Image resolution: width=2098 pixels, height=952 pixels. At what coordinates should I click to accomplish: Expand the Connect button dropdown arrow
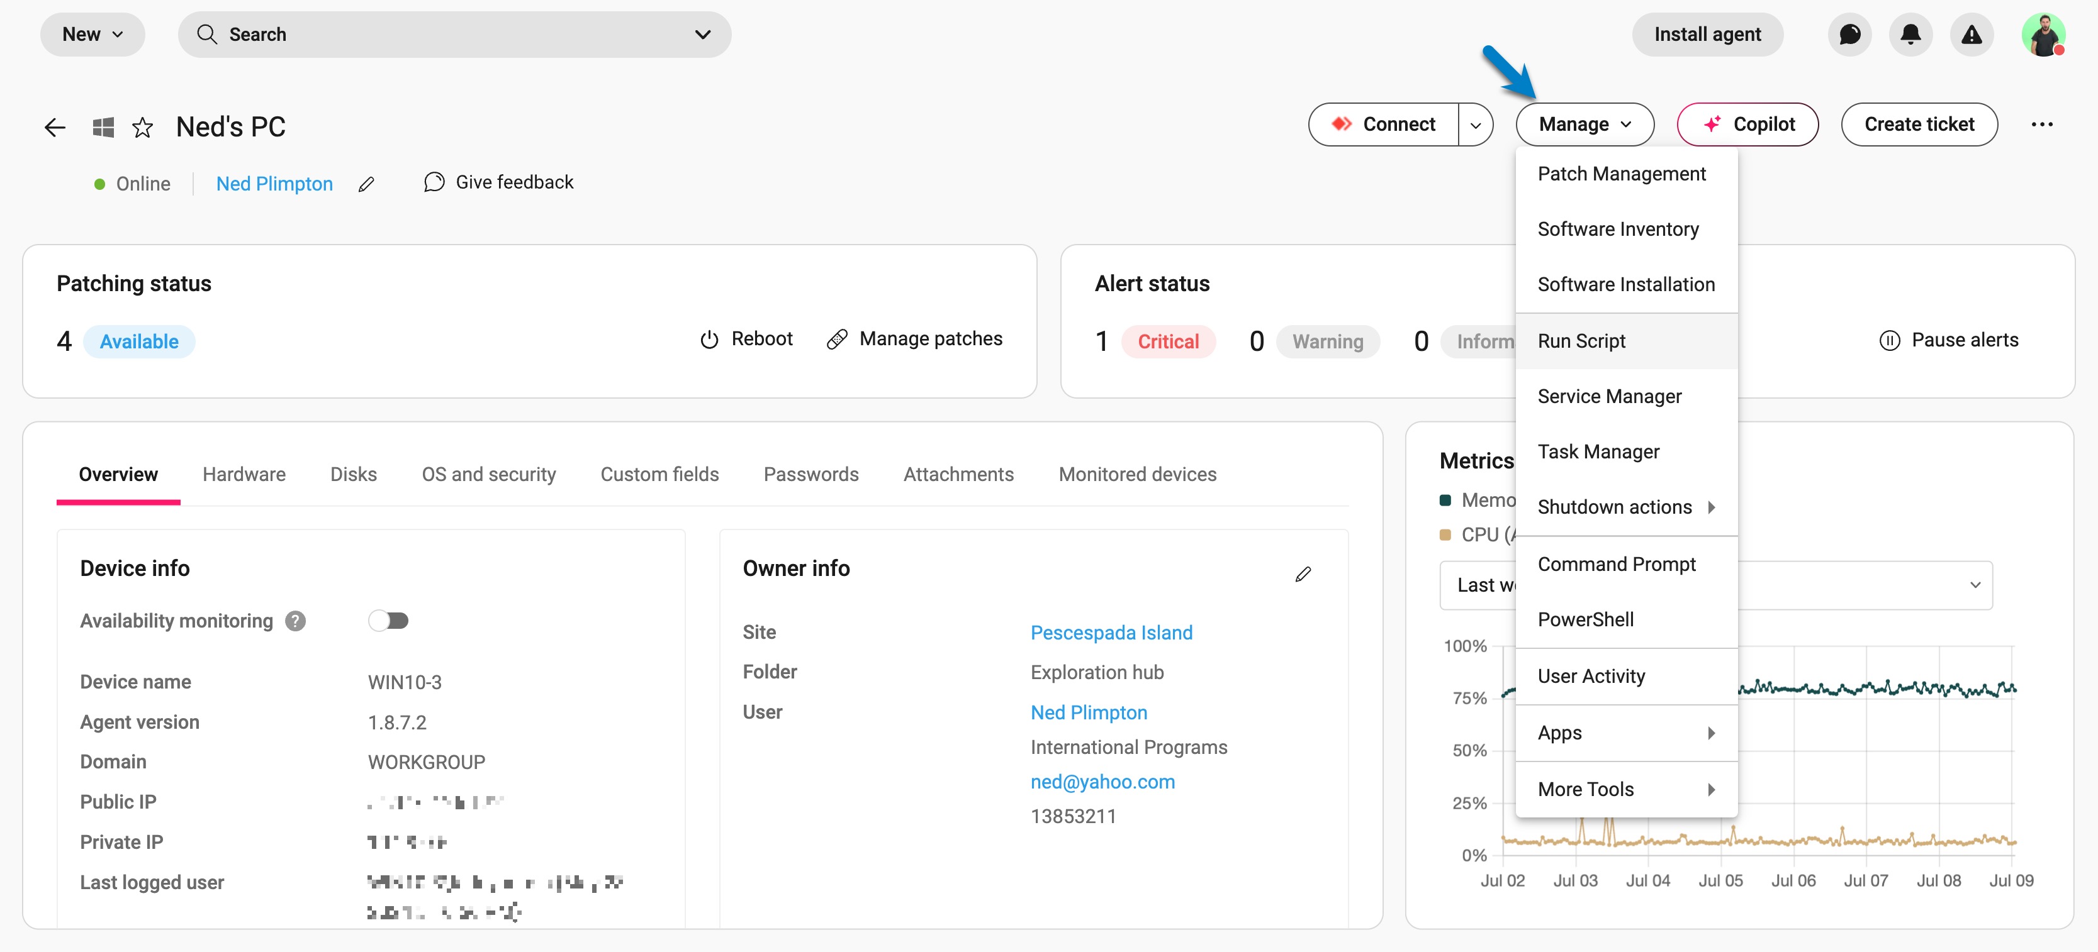click(x=1475, y=125)
